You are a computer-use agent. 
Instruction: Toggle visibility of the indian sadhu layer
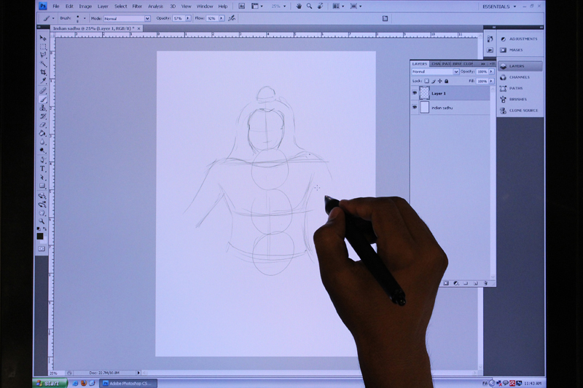pyautogui.click(x=415, y=108)
